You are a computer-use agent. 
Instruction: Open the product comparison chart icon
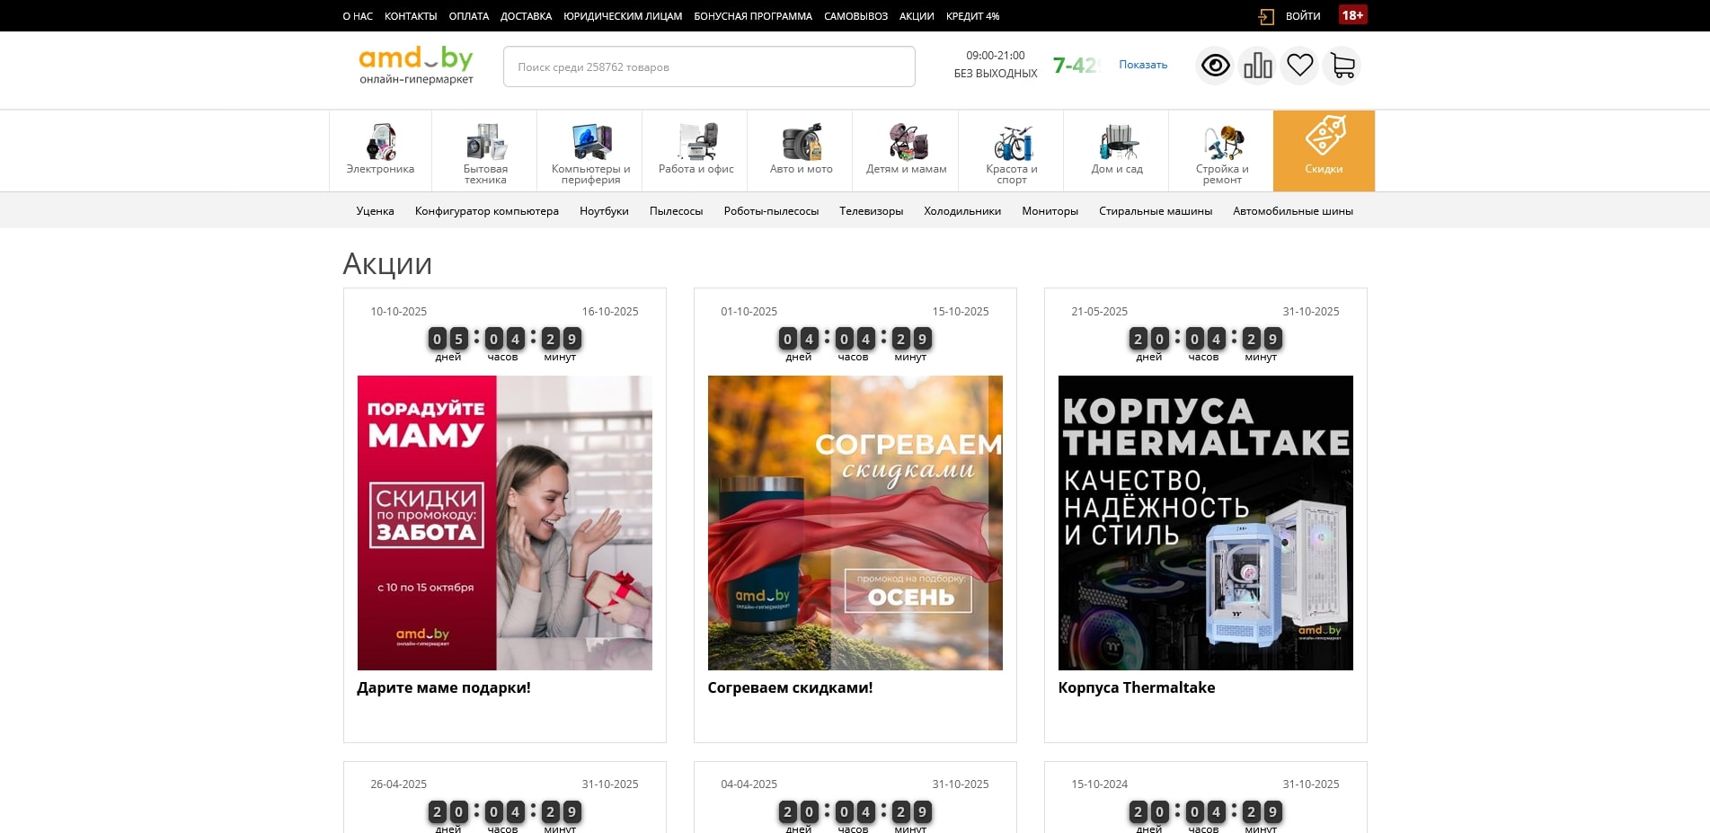(1257, 65)
